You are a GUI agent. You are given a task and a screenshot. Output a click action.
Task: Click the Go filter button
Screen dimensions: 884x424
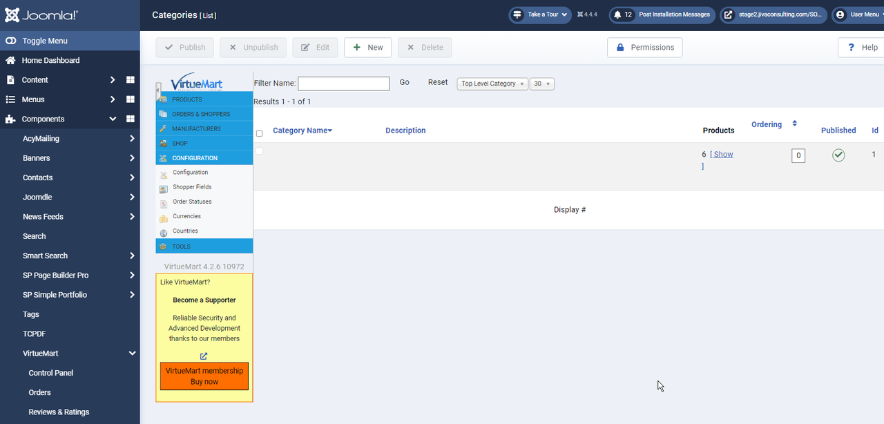(x=405, y=82)
